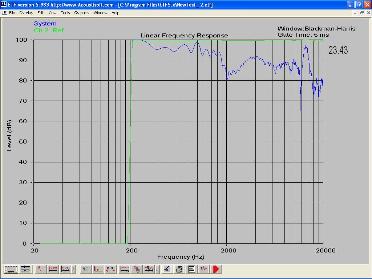This screenshot has width=372, height=279.
Task: Open the text notes document icon
Action: click(x=191, y=269)
